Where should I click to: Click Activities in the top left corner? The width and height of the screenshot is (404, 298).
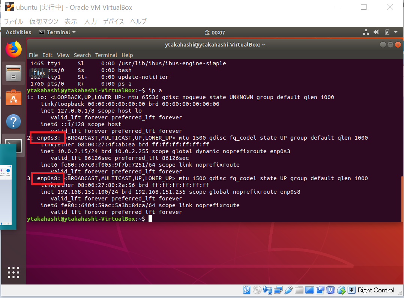pyautogui.click(x=18, y=32)
